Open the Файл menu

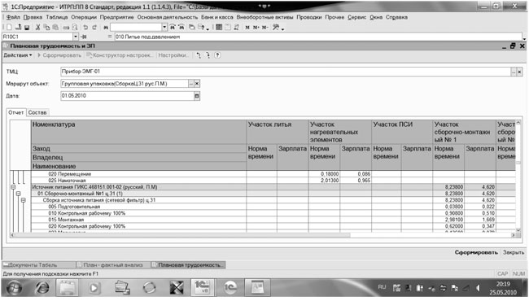coord(13,17)
